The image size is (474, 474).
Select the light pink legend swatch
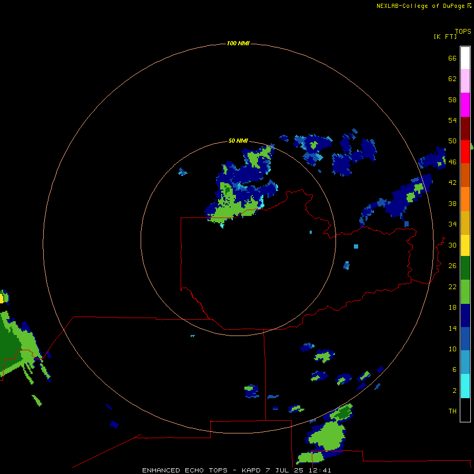click(465, 81)
